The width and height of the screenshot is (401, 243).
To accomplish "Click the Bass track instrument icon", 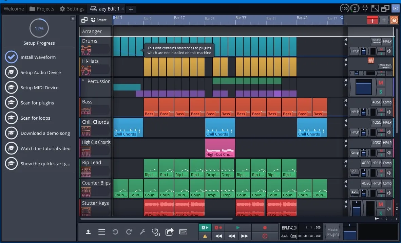I will point(86,111).
